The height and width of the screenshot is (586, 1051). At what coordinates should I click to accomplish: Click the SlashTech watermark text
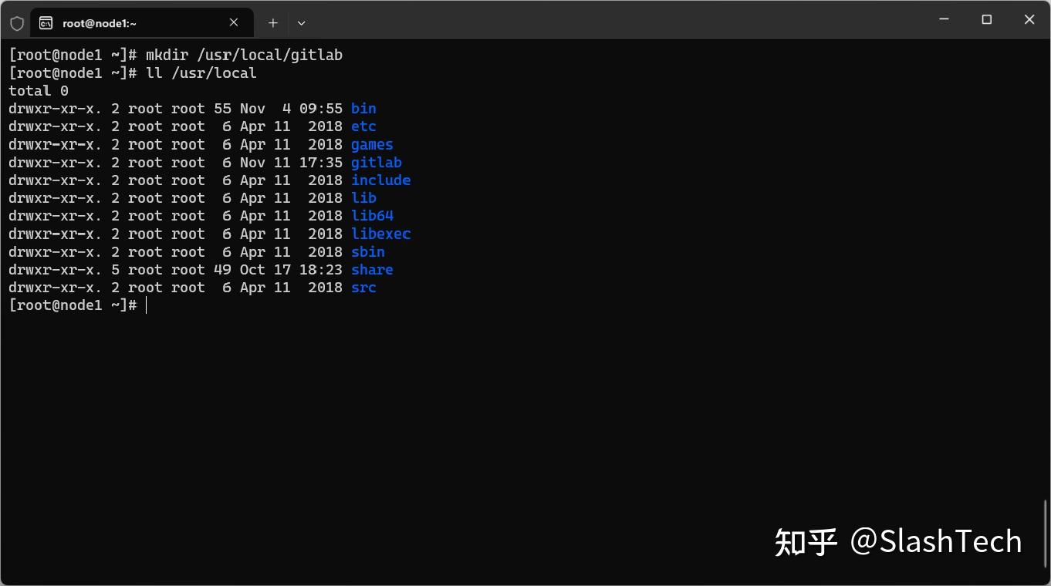937,541
